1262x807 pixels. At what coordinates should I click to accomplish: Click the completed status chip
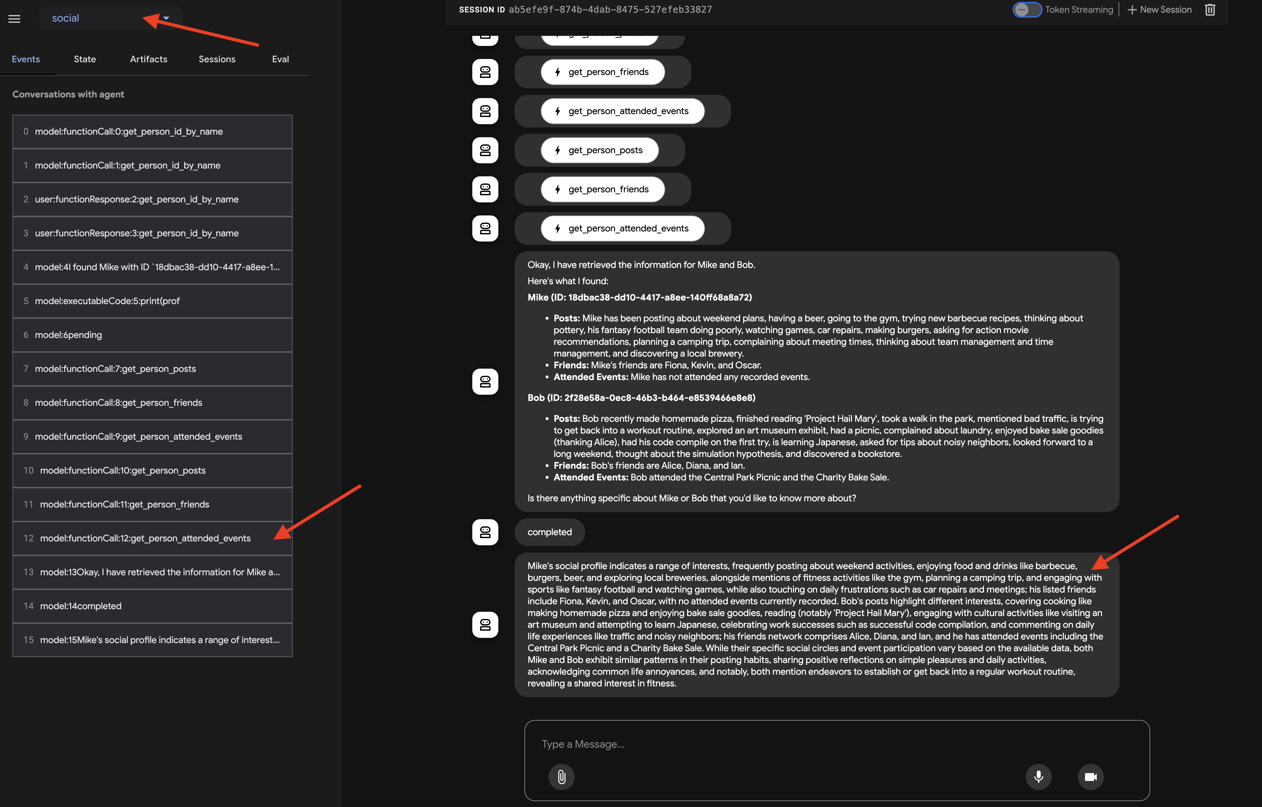pyautogui.click(x=549, y=532)
